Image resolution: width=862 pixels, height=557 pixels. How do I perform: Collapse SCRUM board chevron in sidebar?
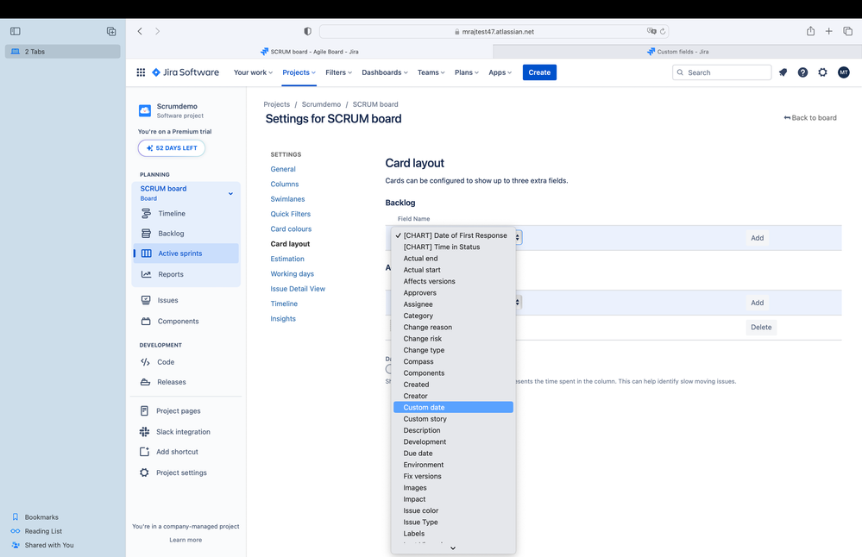230,193
